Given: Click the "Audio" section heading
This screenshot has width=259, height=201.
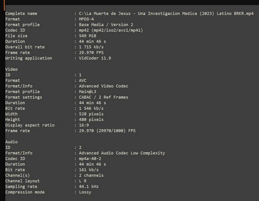Looking at the screenshot, I should [x=11, y=142].
